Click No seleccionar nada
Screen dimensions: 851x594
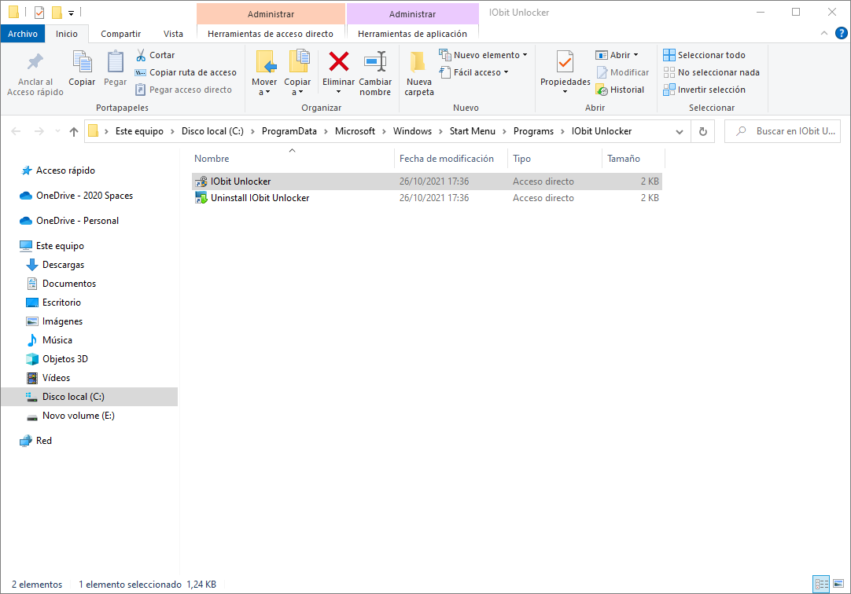click(x=712, y=72)
